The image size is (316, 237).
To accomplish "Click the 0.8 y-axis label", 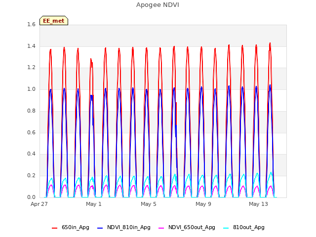I will tap(31, 111).
